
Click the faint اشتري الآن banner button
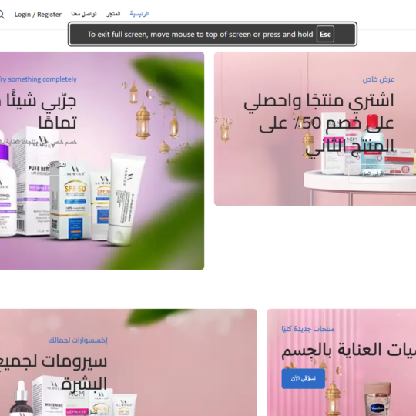[56, 166]
